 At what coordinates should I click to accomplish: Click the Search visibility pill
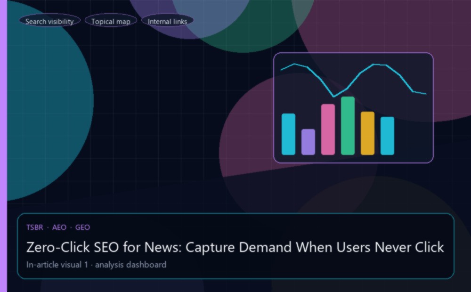click(49, 21)
